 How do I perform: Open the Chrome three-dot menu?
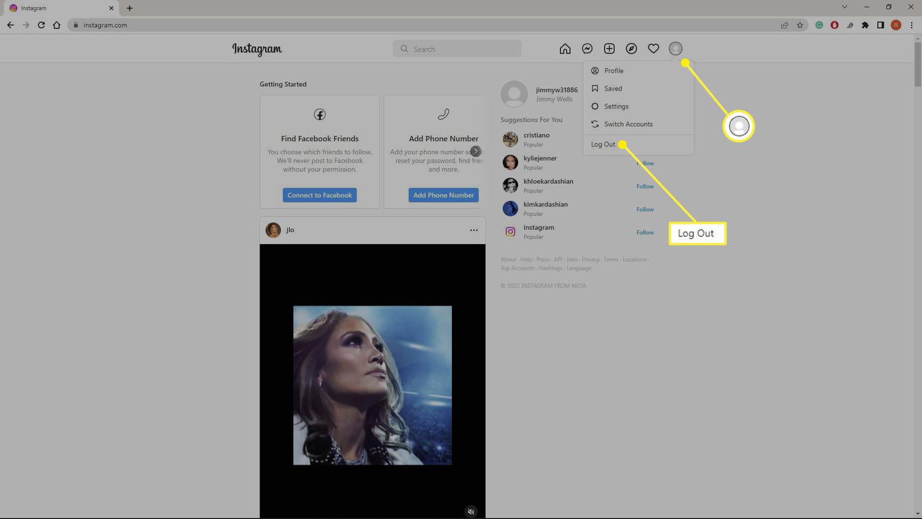[910, 25]
